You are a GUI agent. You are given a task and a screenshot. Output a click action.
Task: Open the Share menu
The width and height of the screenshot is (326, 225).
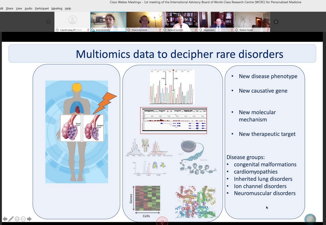9,8
